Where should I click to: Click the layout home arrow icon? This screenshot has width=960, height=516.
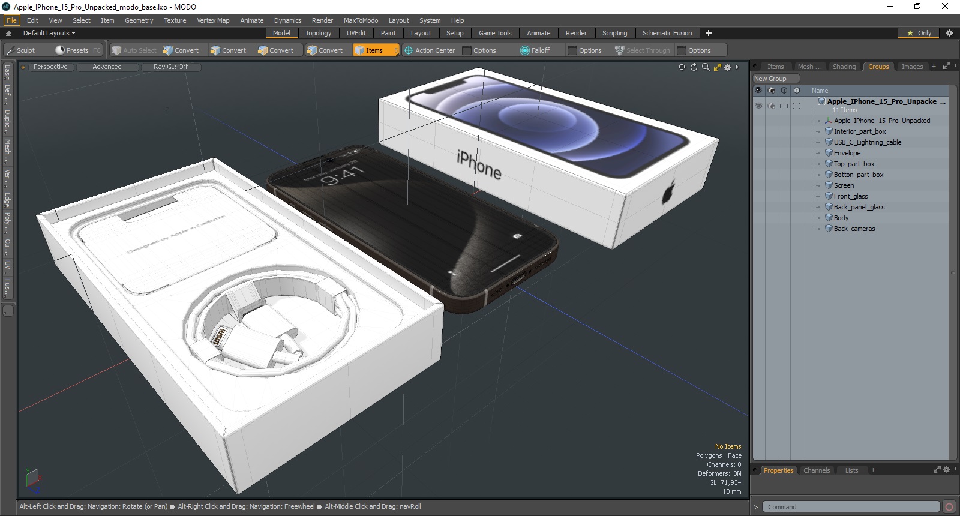coord(8,33)
